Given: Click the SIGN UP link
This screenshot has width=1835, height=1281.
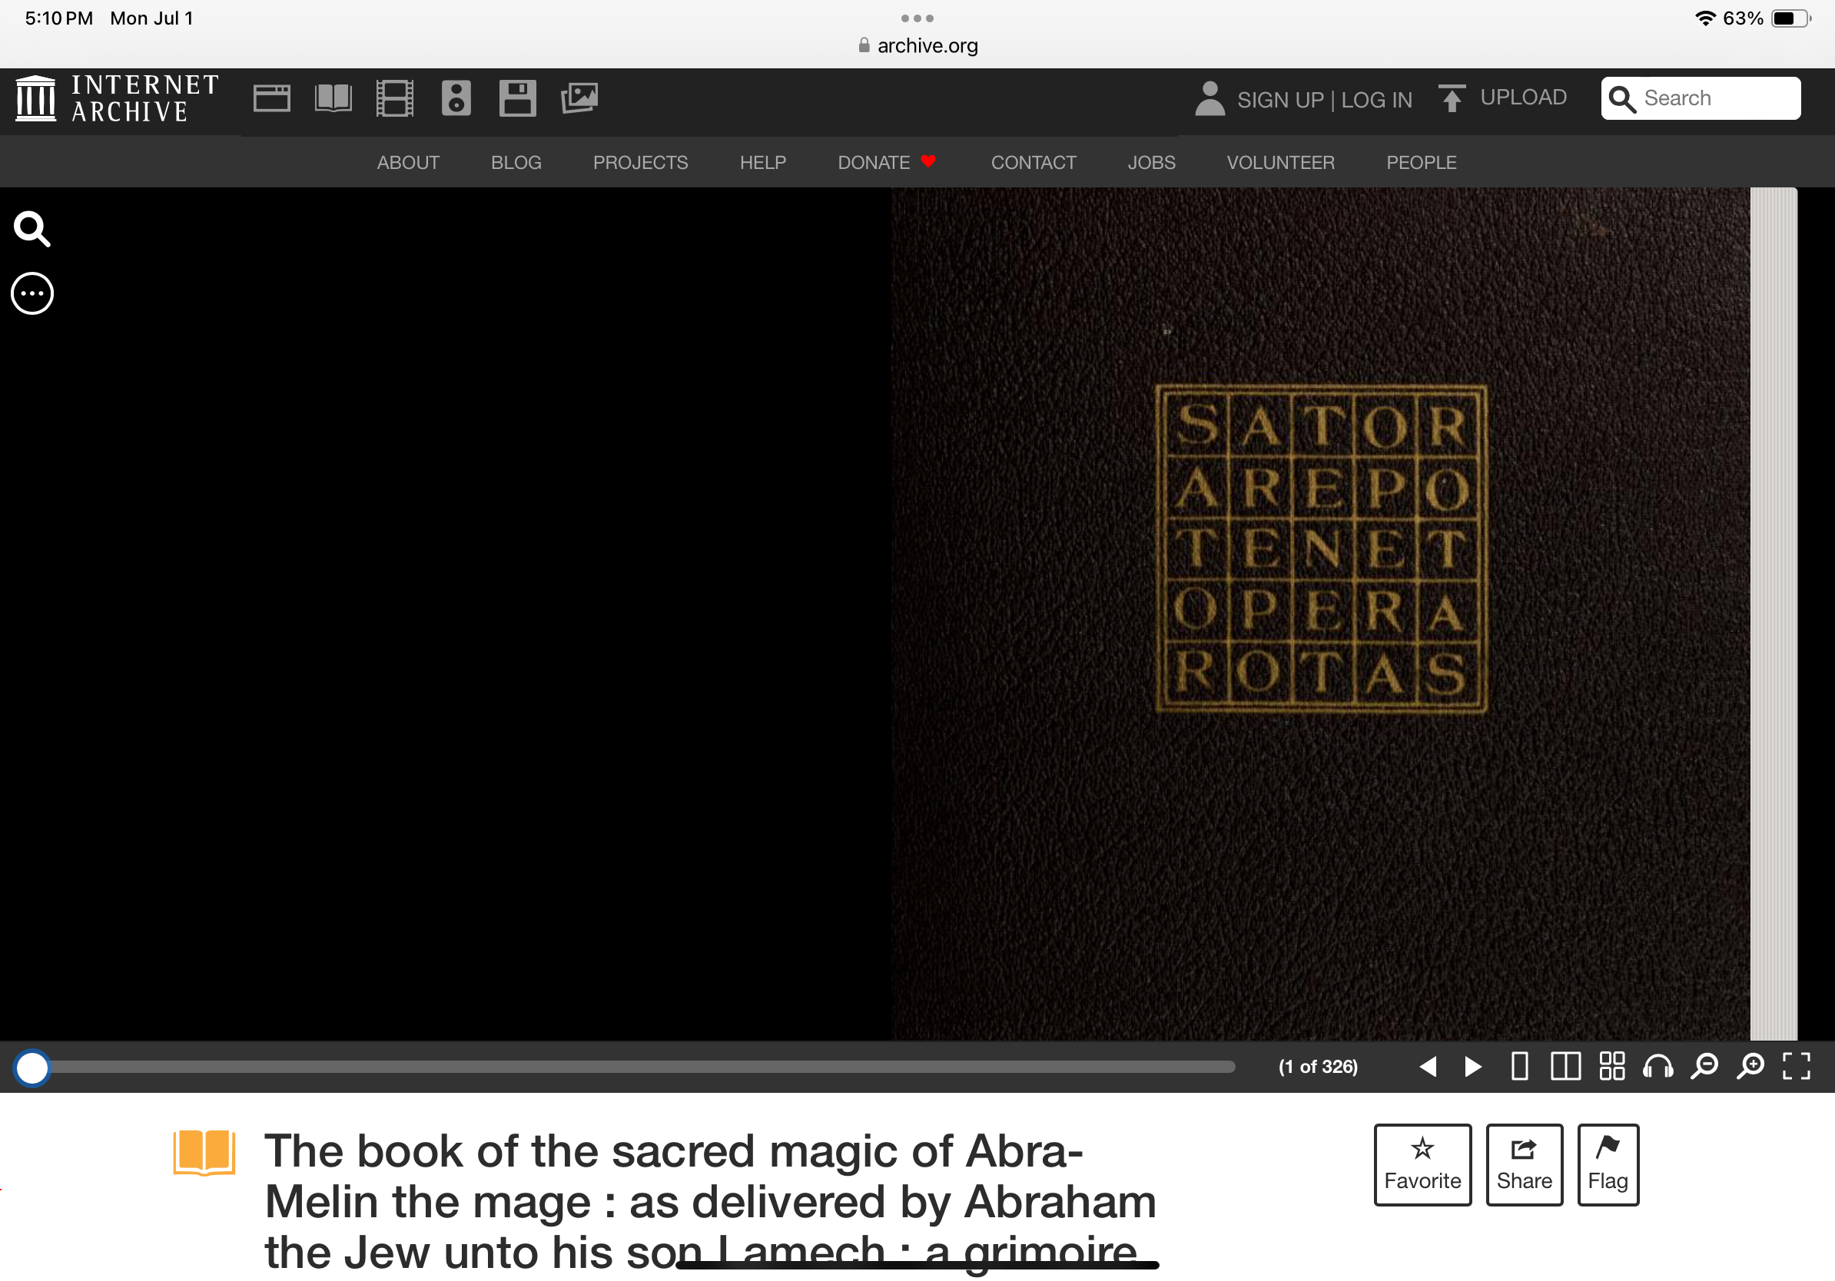Looking at the screenshot, I should tap(1280, 100).
